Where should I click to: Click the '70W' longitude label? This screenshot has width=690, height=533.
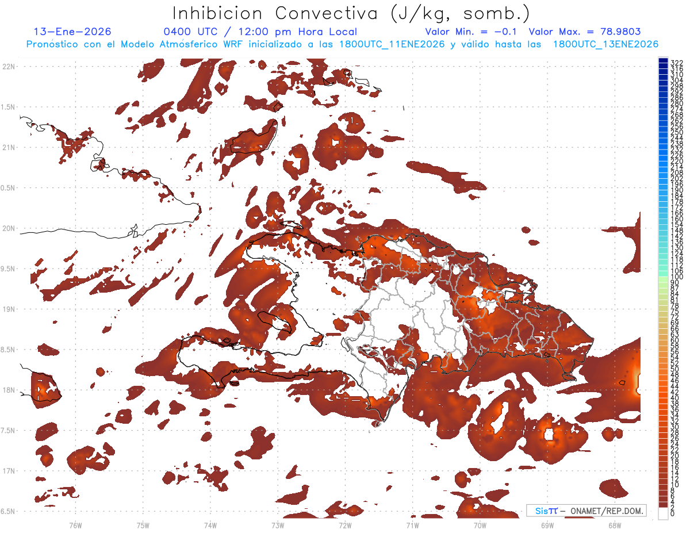tap(480, 525)
